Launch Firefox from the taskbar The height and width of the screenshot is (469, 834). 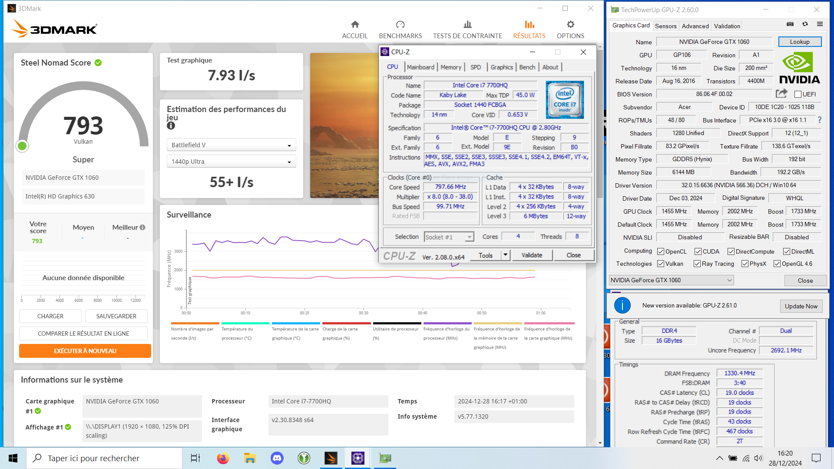pyautogui.click(x=223, y=458)
